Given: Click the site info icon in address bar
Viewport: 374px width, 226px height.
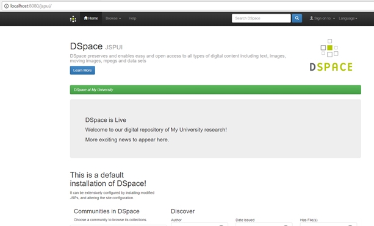Looking at the screenshot, I should coord(6,6).
